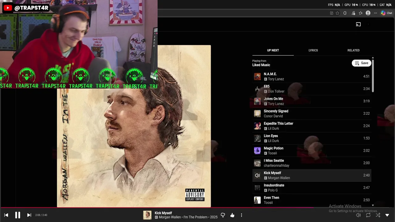Select Even Then by Toosii
Screen dimensions: 395x222
312,200
